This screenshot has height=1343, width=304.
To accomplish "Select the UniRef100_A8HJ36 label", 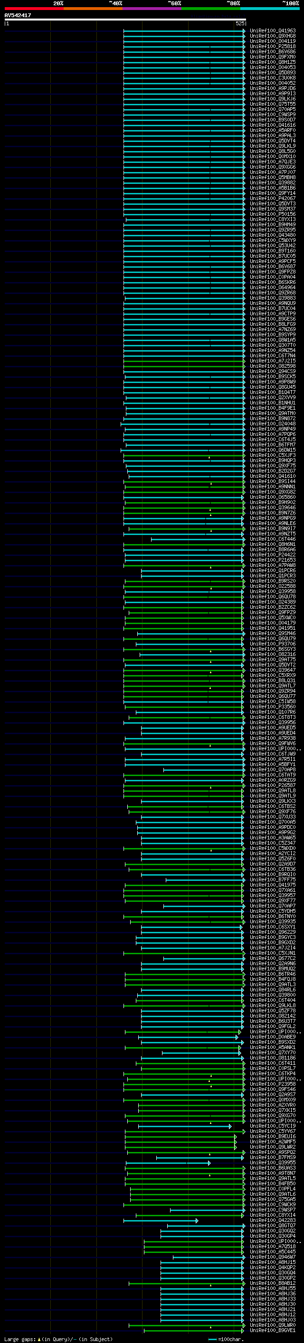I will point(273,1294).
